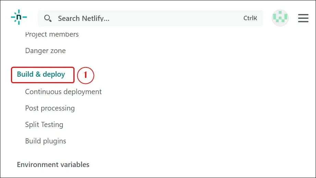Screen dimensions: 316x178
Task: Select the Build & deploy section
Action: [x=41, y=74]
